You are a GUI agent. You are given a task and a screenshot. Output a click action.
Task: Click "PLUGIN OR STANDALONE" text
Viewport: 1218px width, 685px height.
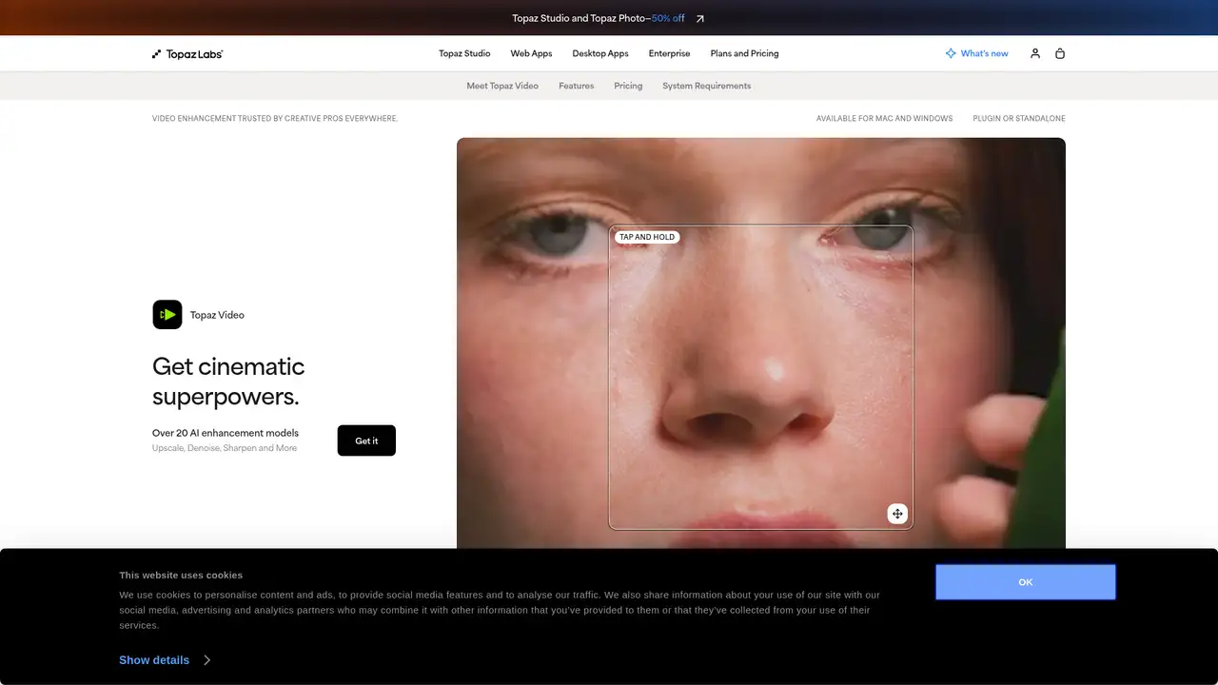pyautogui.click(x=1019, y=119)
